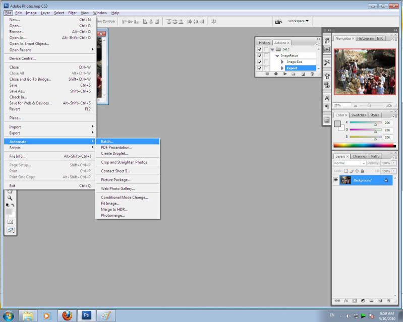Click Stop button in Actions panel
Viewport: 403px width, 322px height.
(x=267, y=74)
